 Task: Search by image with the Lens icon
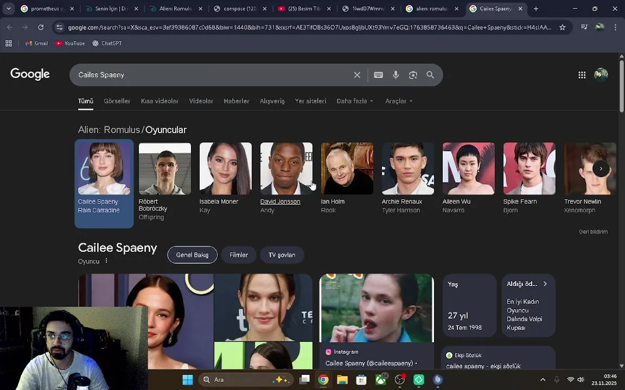pyautogui.click(x=413, y=75)
